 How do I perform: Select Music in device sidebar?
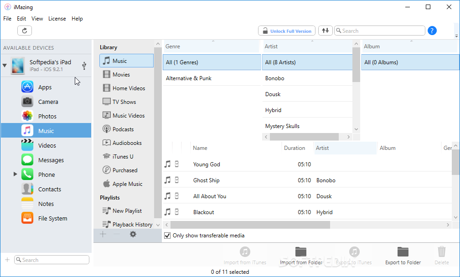tap(46, 131)
